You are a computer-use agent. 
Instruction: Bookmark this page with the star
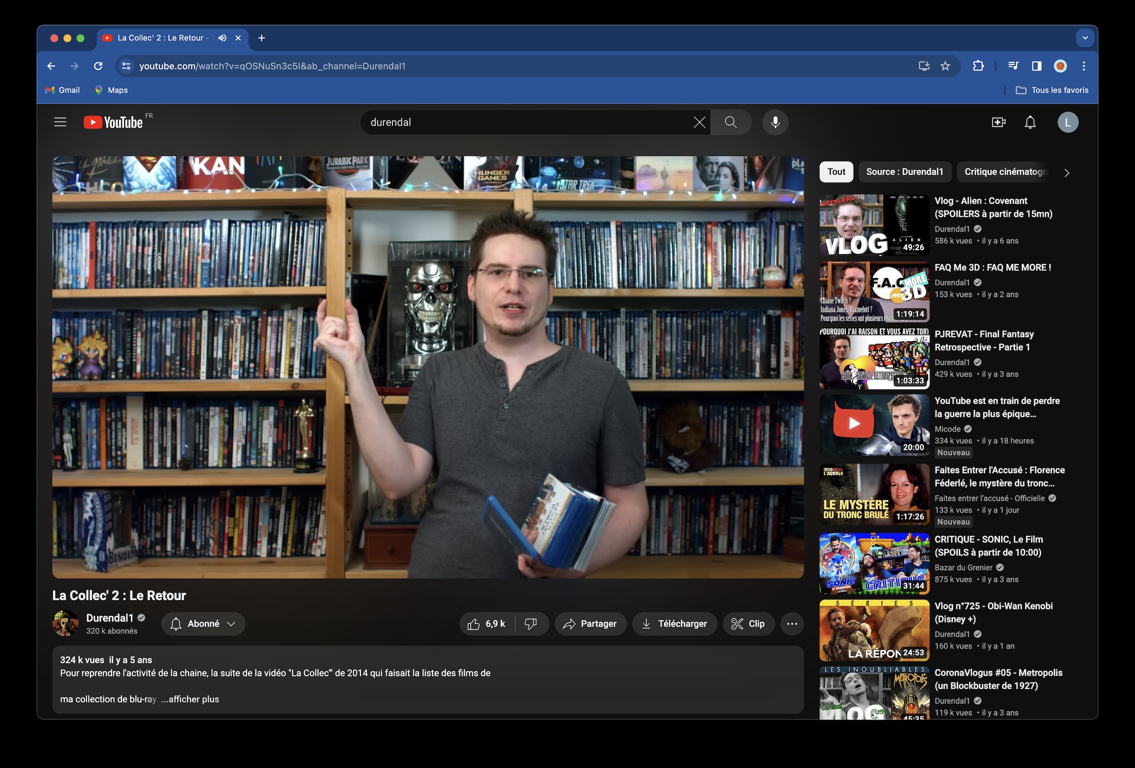tap(945, 66)
